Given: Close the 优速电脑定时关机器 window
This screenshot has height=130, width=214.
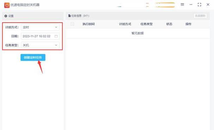Looking at the screenshot, I should click(x=208, y=5).
